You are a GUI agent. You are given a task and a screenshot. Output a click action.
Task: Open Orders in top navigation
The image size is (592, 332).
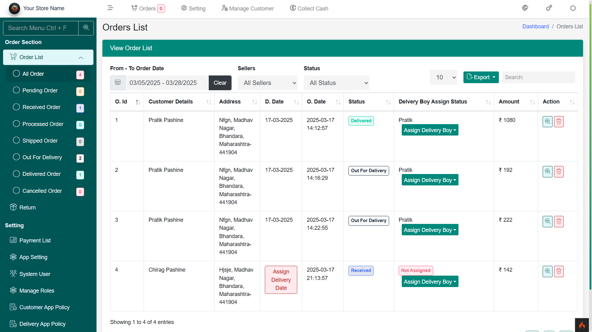coord(148,9)
